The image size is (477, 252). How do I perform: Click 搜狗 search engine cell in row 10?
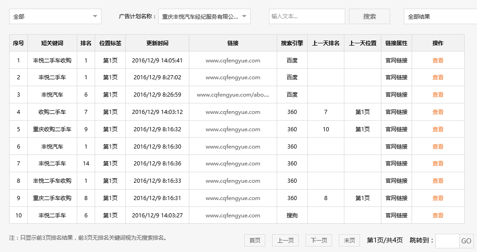[x=292, y=215]
